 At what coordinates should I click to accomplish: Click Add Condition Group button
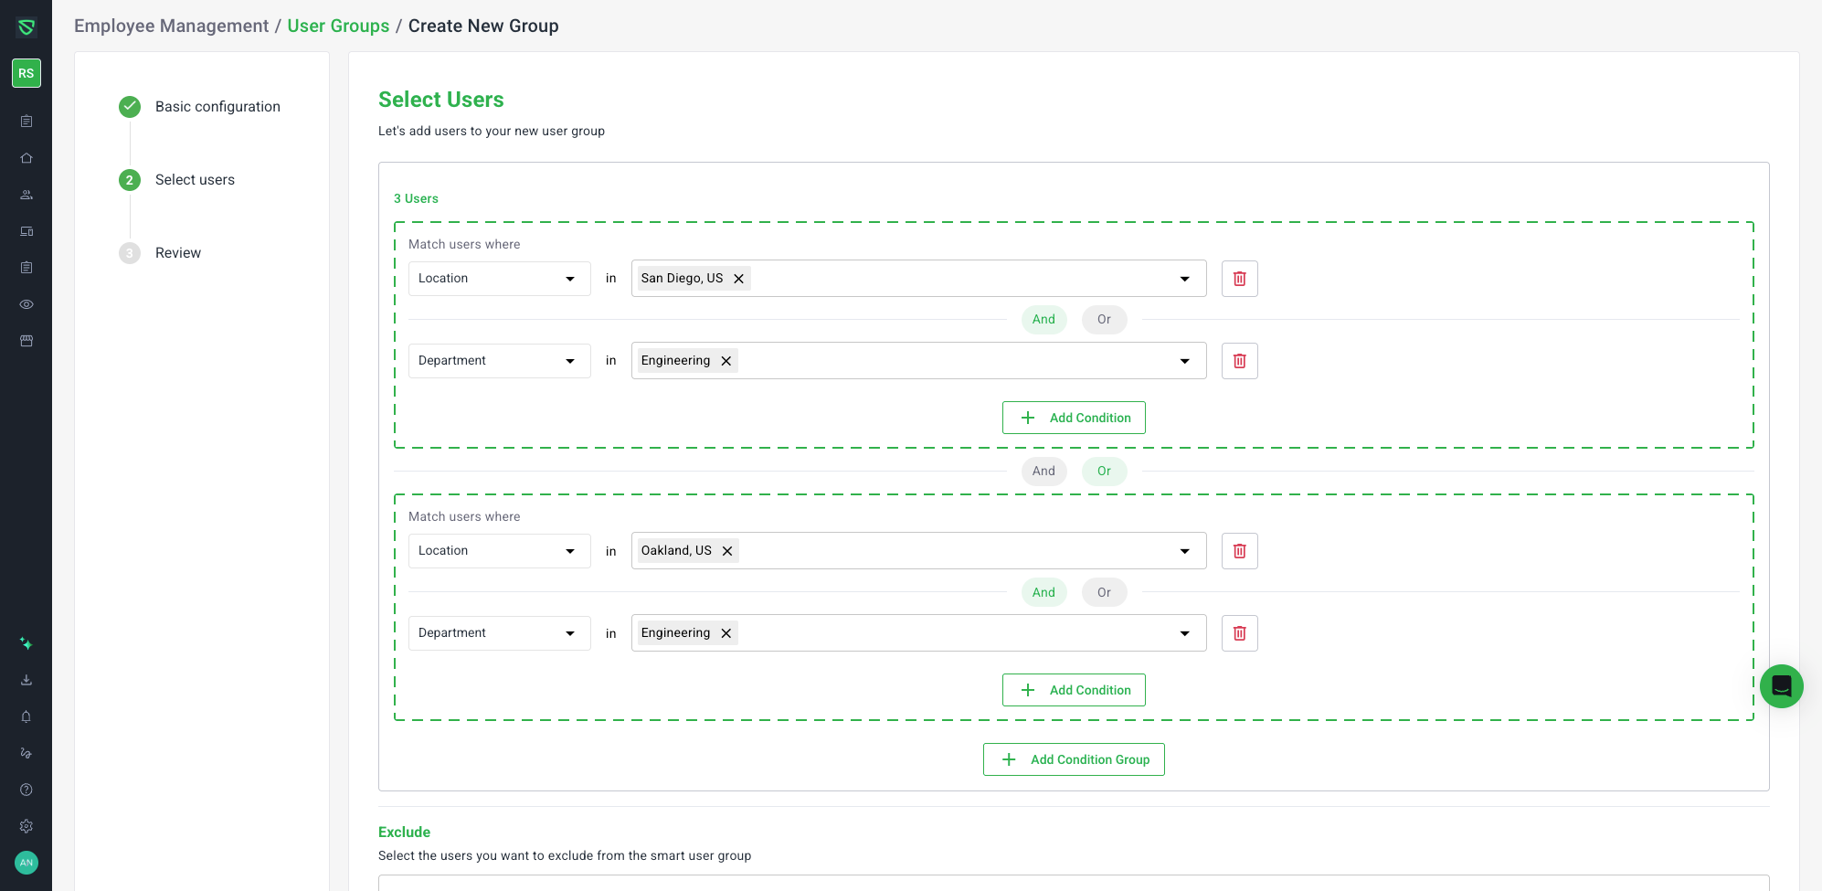(1074, 759)
